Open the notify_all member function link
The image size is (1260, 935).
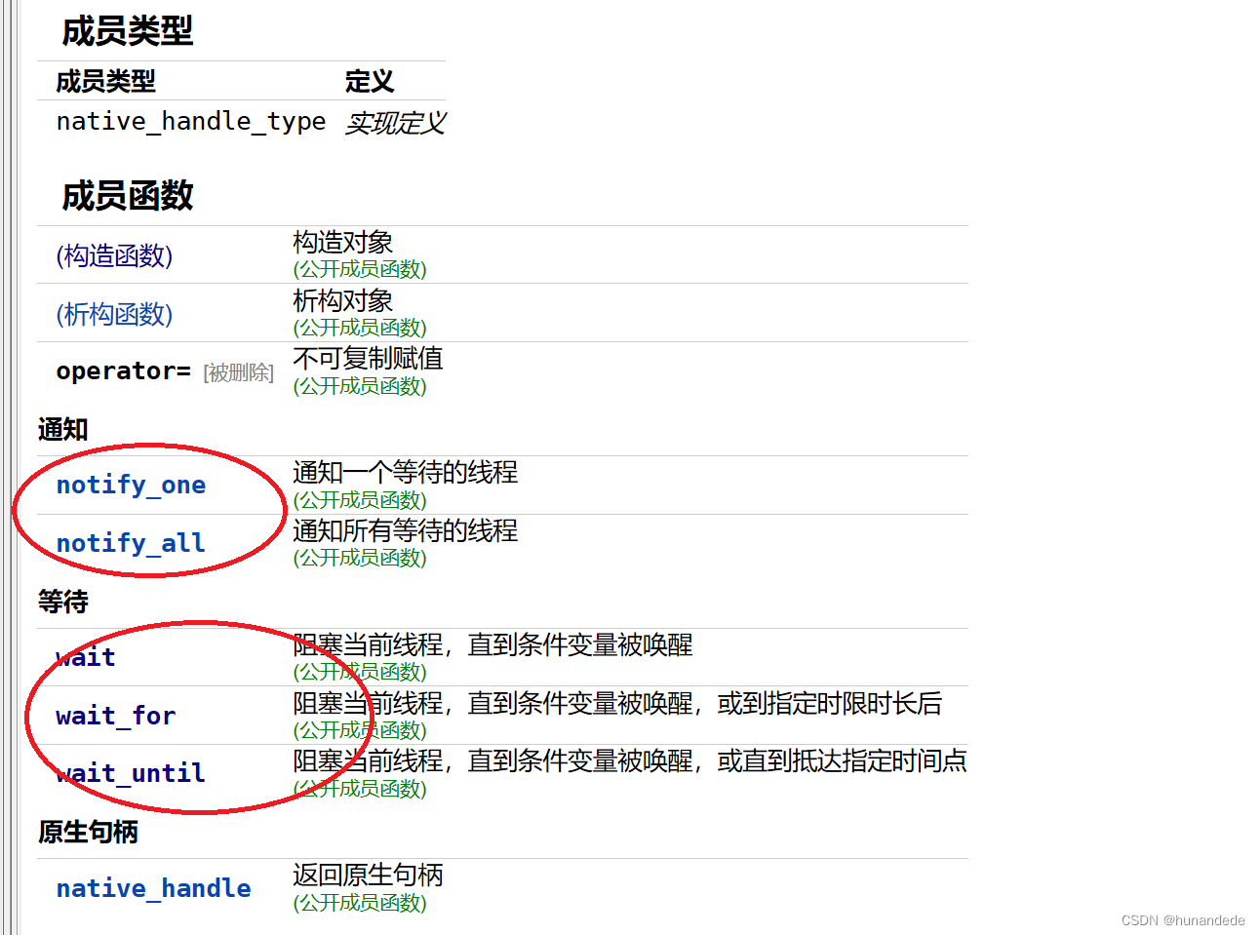[x=131, y=543]
